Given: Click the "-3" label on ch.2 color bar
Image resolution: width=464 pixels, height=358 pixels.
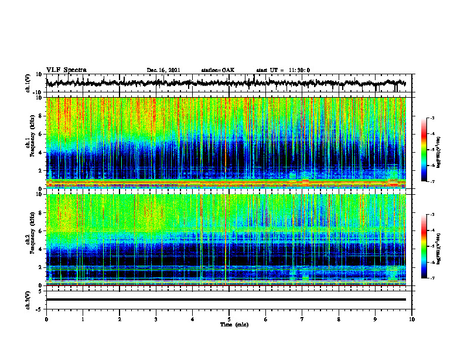Looking at the screenshot, I should 432,215.
